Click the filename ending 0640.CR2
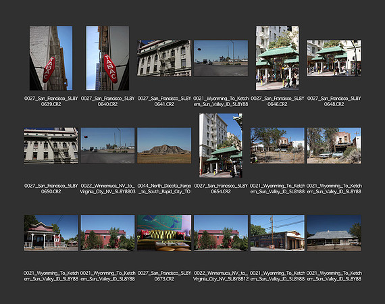 point(107,101)
